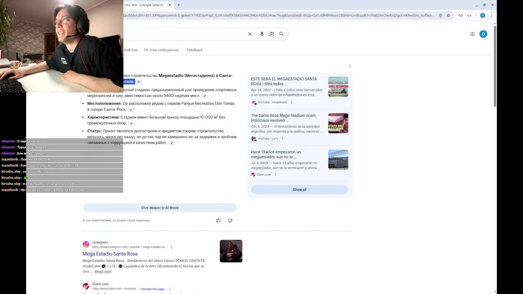Click the Местоположение bullet text
Image resolution: width=523 pixels, height=294 pixels.
pyautogui.click(x=161, y=106)
